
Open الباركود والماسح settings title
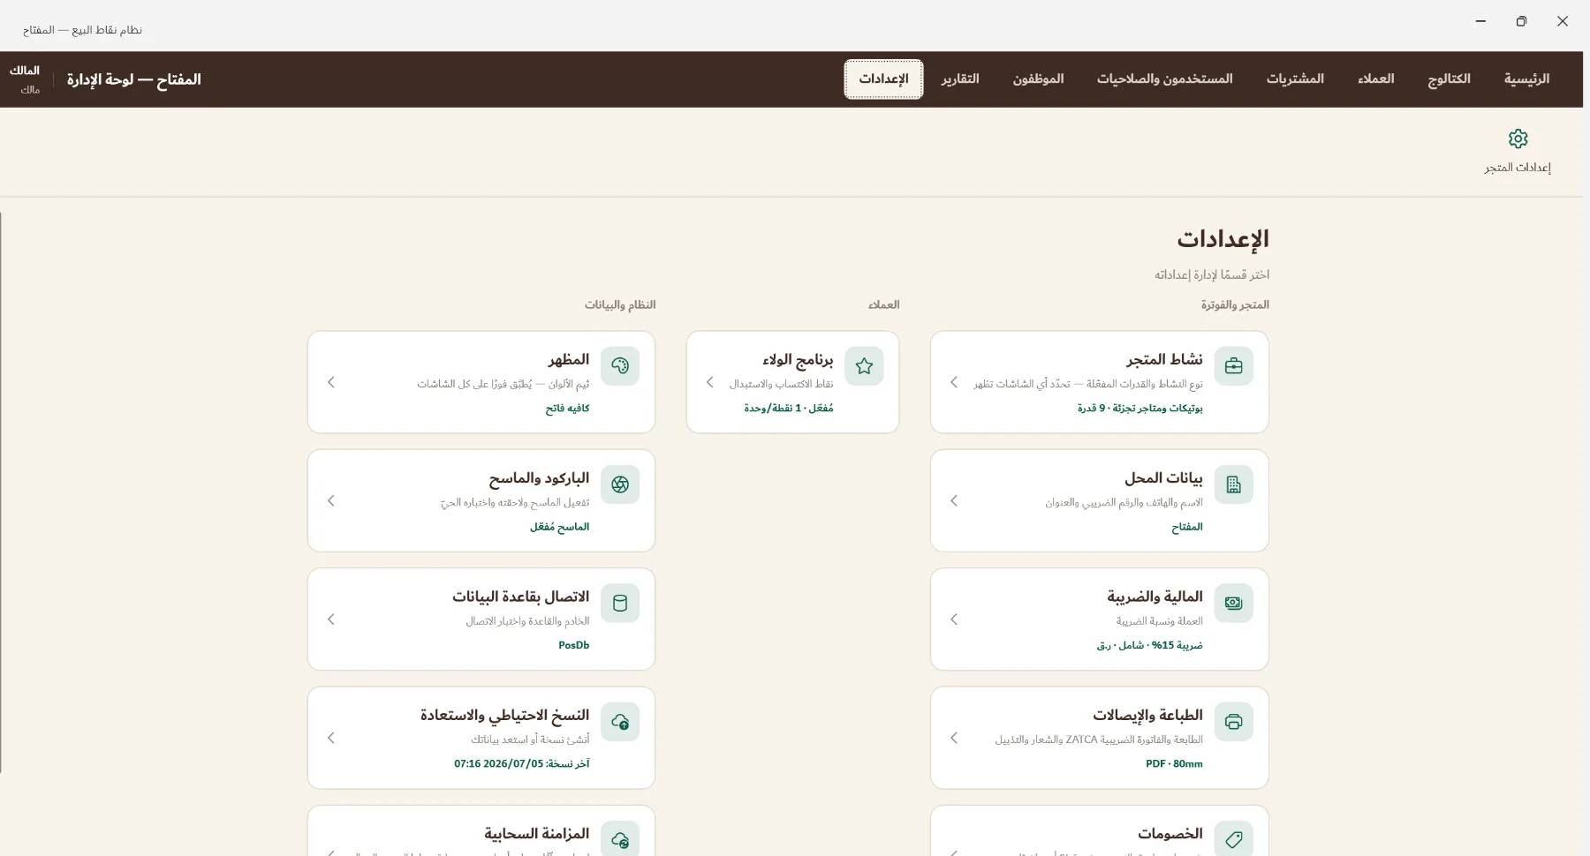539,477
